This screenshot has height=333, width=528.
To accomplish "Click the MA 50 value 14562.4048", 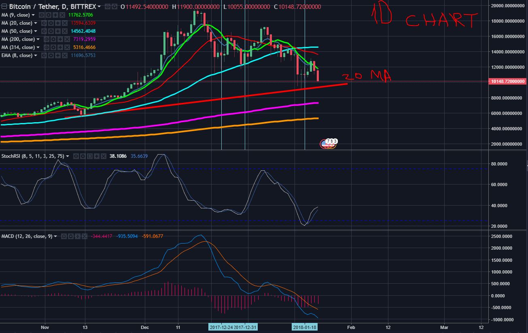I will (83, 31).
